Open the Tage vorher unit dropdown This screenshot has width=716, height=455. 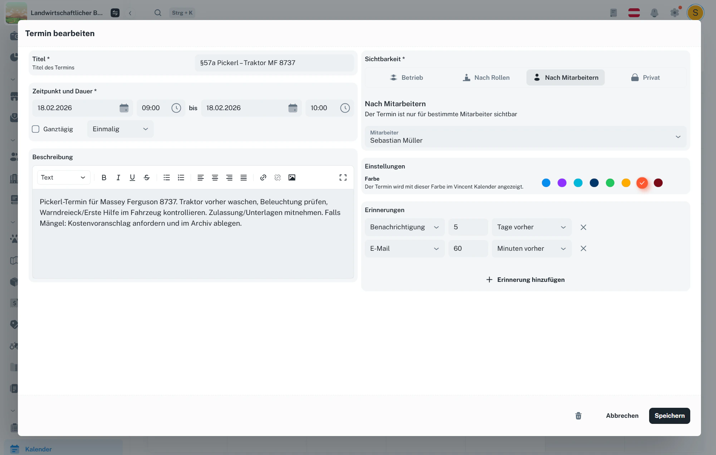point(531,227)
